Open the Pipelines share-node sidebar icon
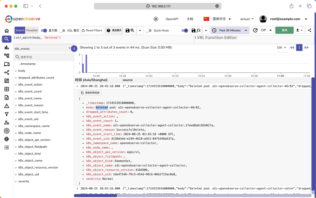316x198 pixels. (7, 72)
